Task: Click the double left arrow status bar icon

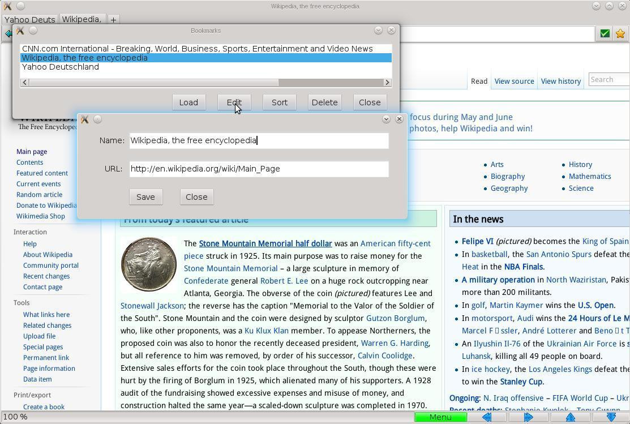Action: coord(487,418)
